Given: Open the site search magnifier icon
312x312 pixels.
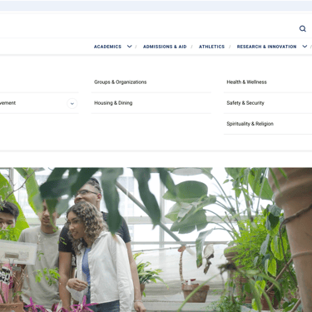Looking at the screenshot, I should pos(303,28).
